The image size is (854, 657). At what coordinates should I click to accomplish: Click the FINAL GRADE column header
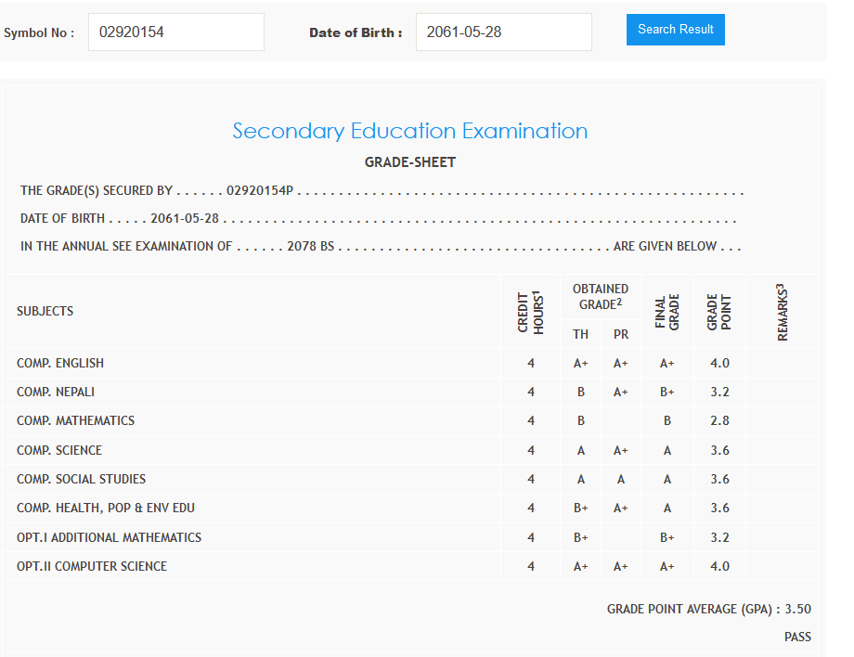point(666,312)
